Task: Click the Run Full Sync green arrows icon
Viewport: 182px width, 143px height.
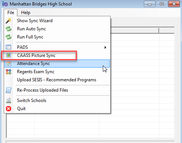Action: coord(9,37)
